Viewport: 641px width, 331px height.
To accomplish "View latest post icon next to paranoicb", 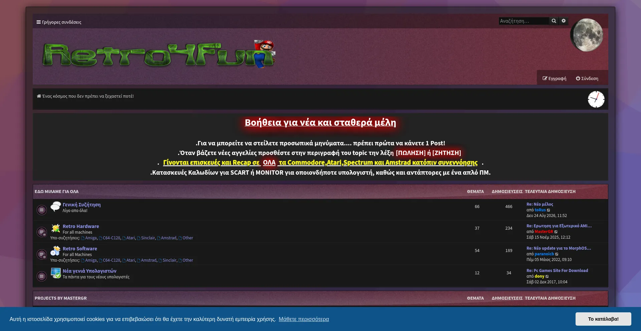I will click(557, 254).
